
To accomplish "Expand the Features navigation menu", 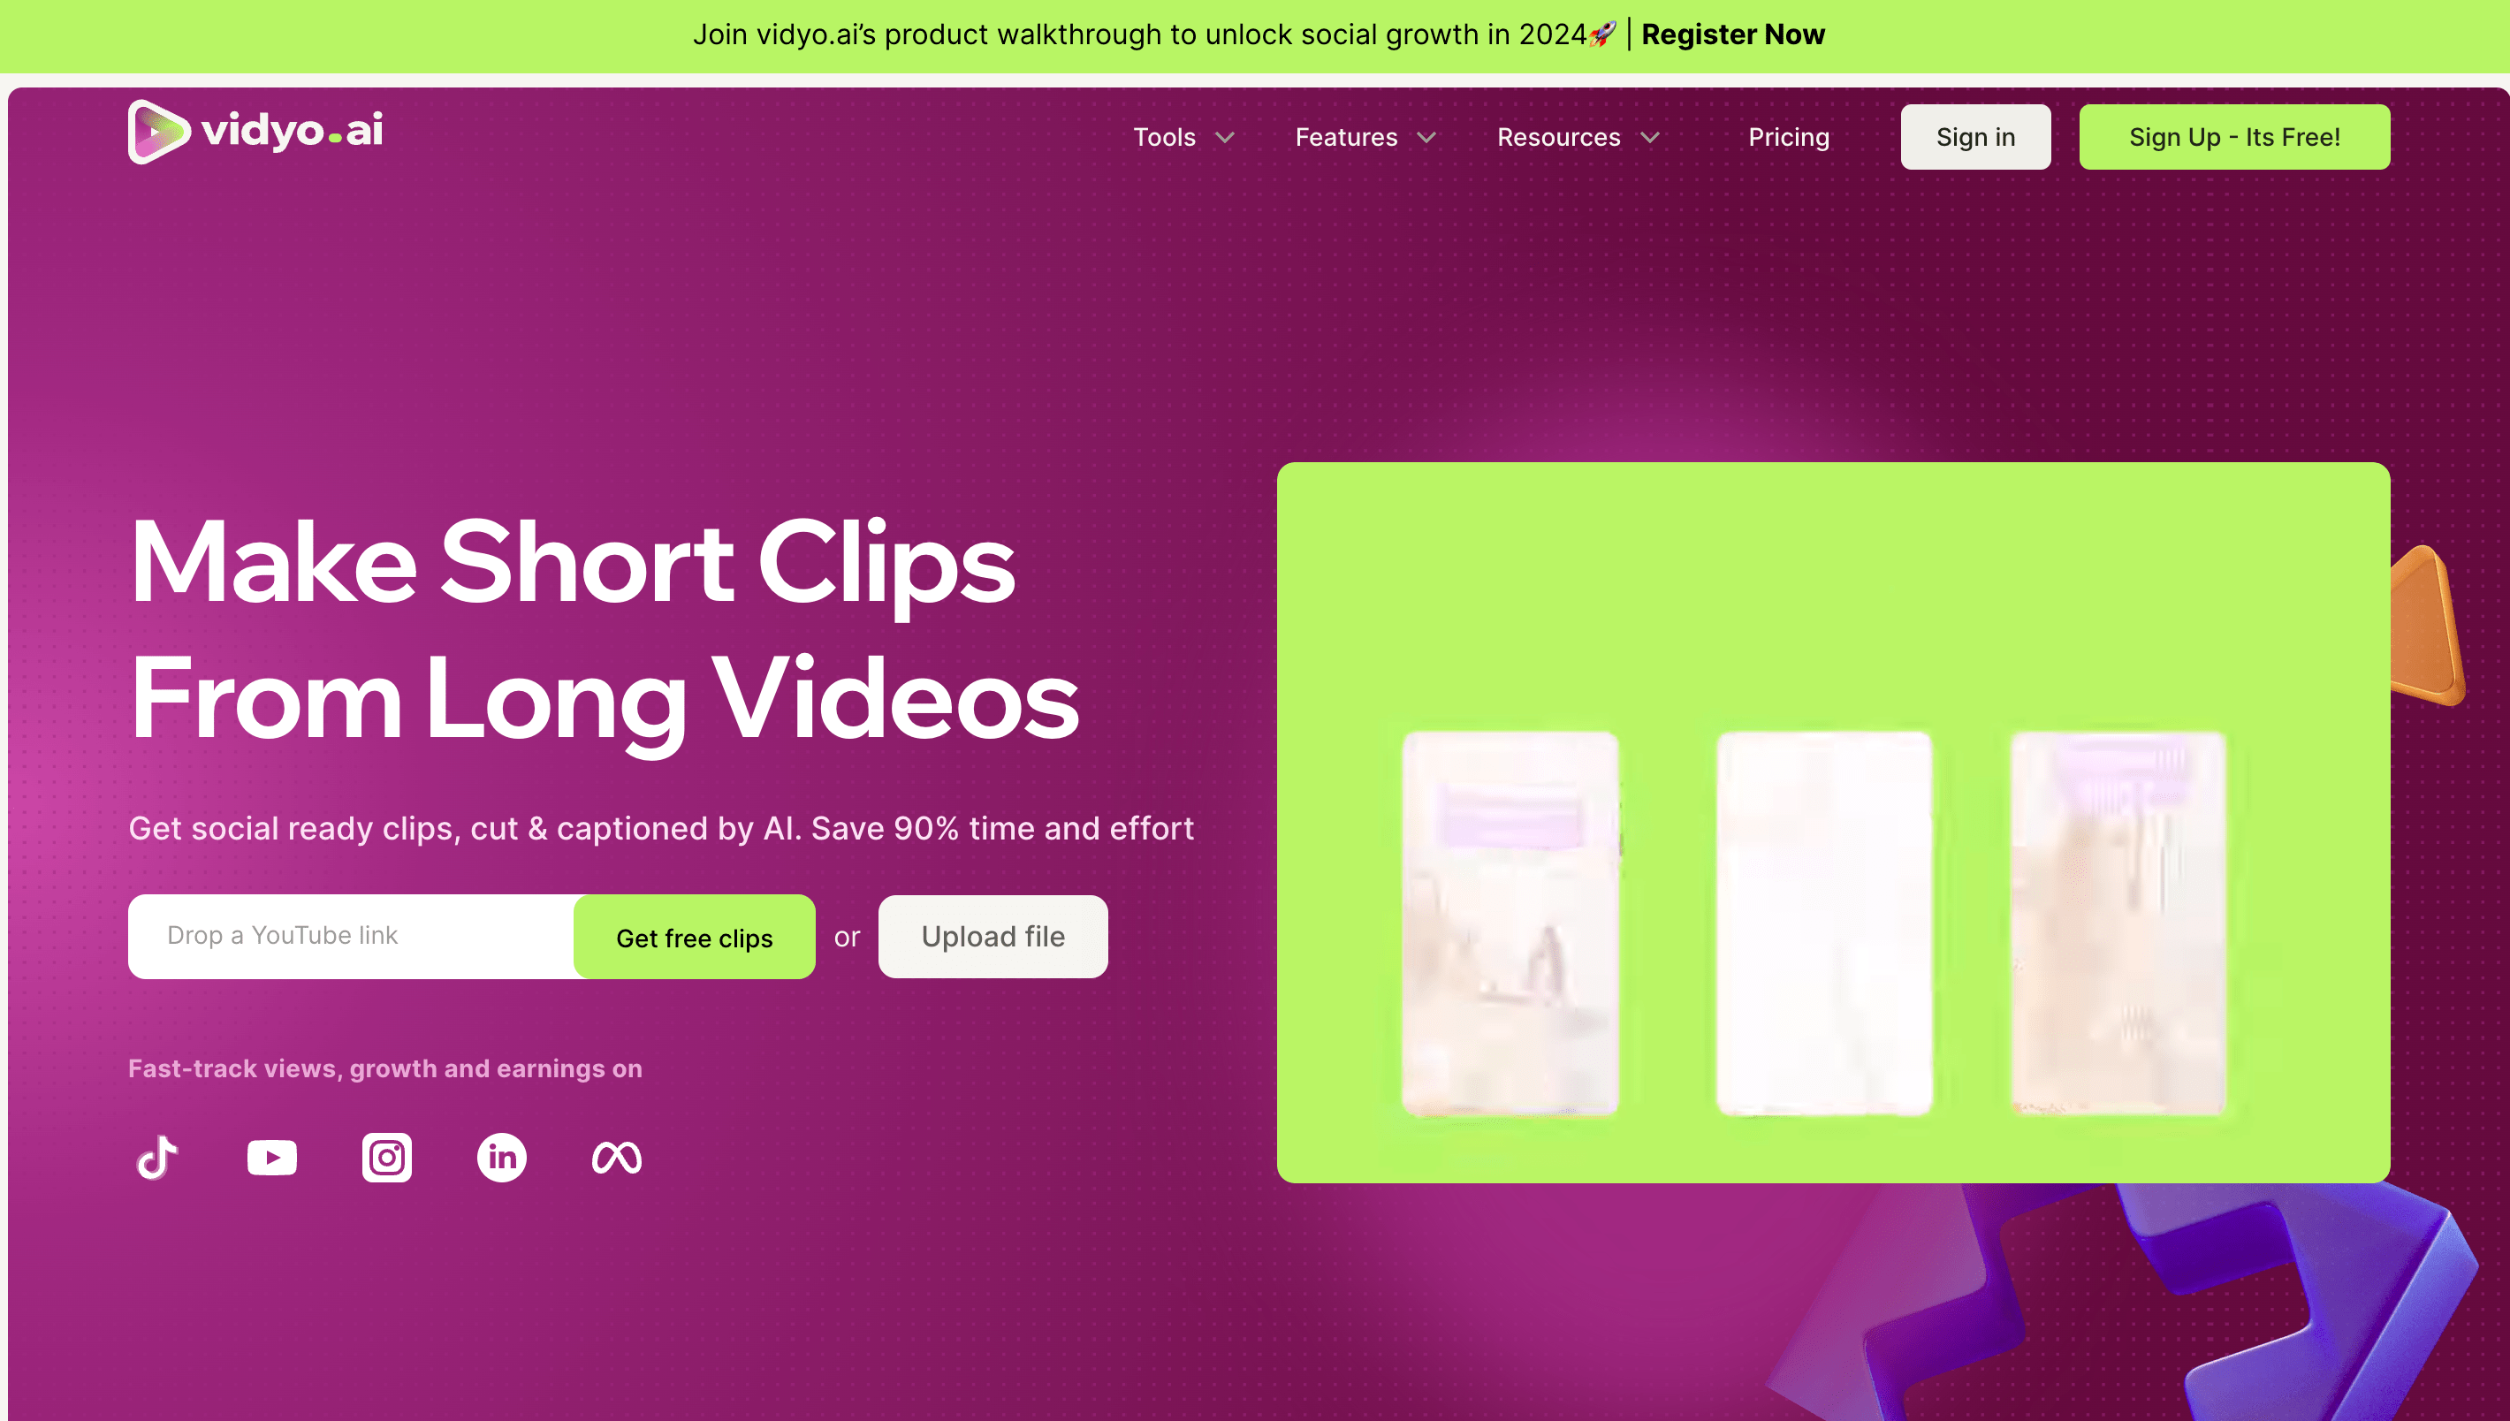I will click(x=1365, y=136).
